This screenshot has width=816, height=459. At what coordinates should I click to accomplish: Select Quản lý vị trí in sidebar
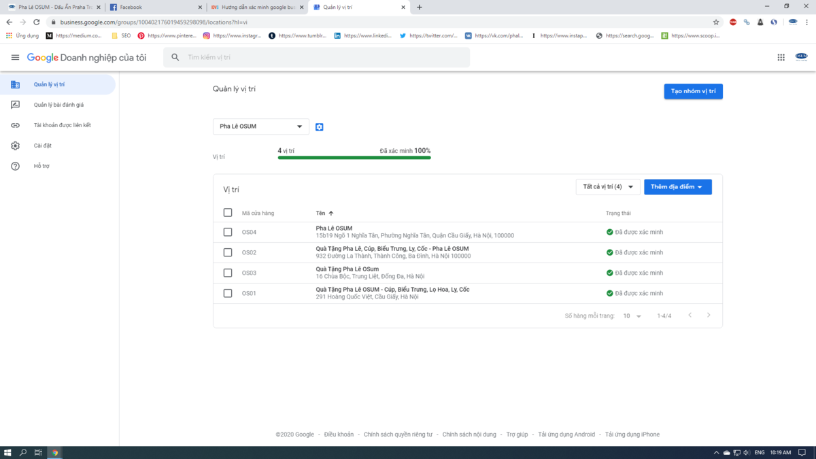(58, 85)
